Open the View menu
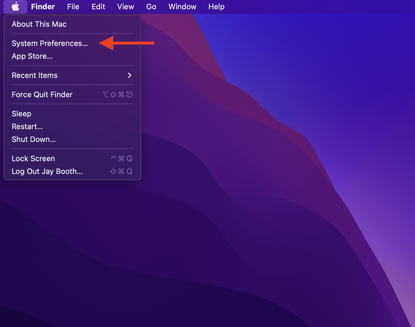This screenshot has width=415, height=327. point(125,7)
